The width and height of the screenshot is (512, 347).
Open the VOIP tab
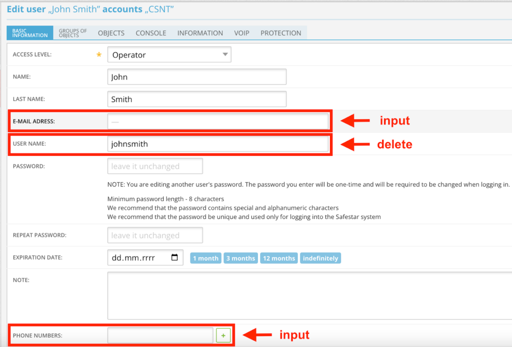coord(241,33)
